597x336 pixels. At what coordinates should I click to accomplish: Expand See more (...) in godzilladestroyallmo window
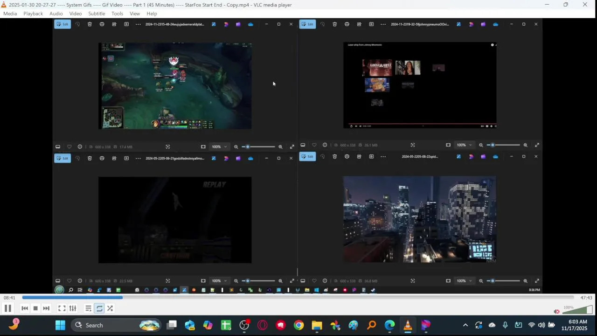pyautogui.click(x=138, y=158)
